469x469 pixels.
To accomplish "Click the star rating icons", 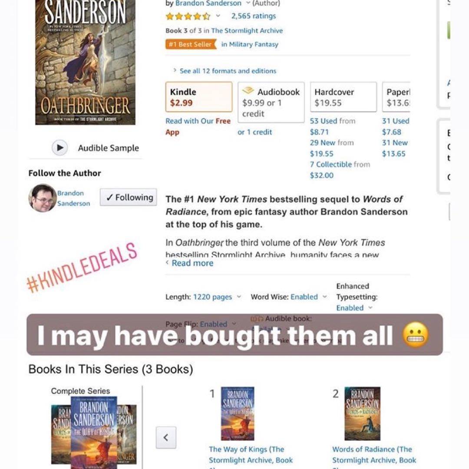I will pos(188,16).
